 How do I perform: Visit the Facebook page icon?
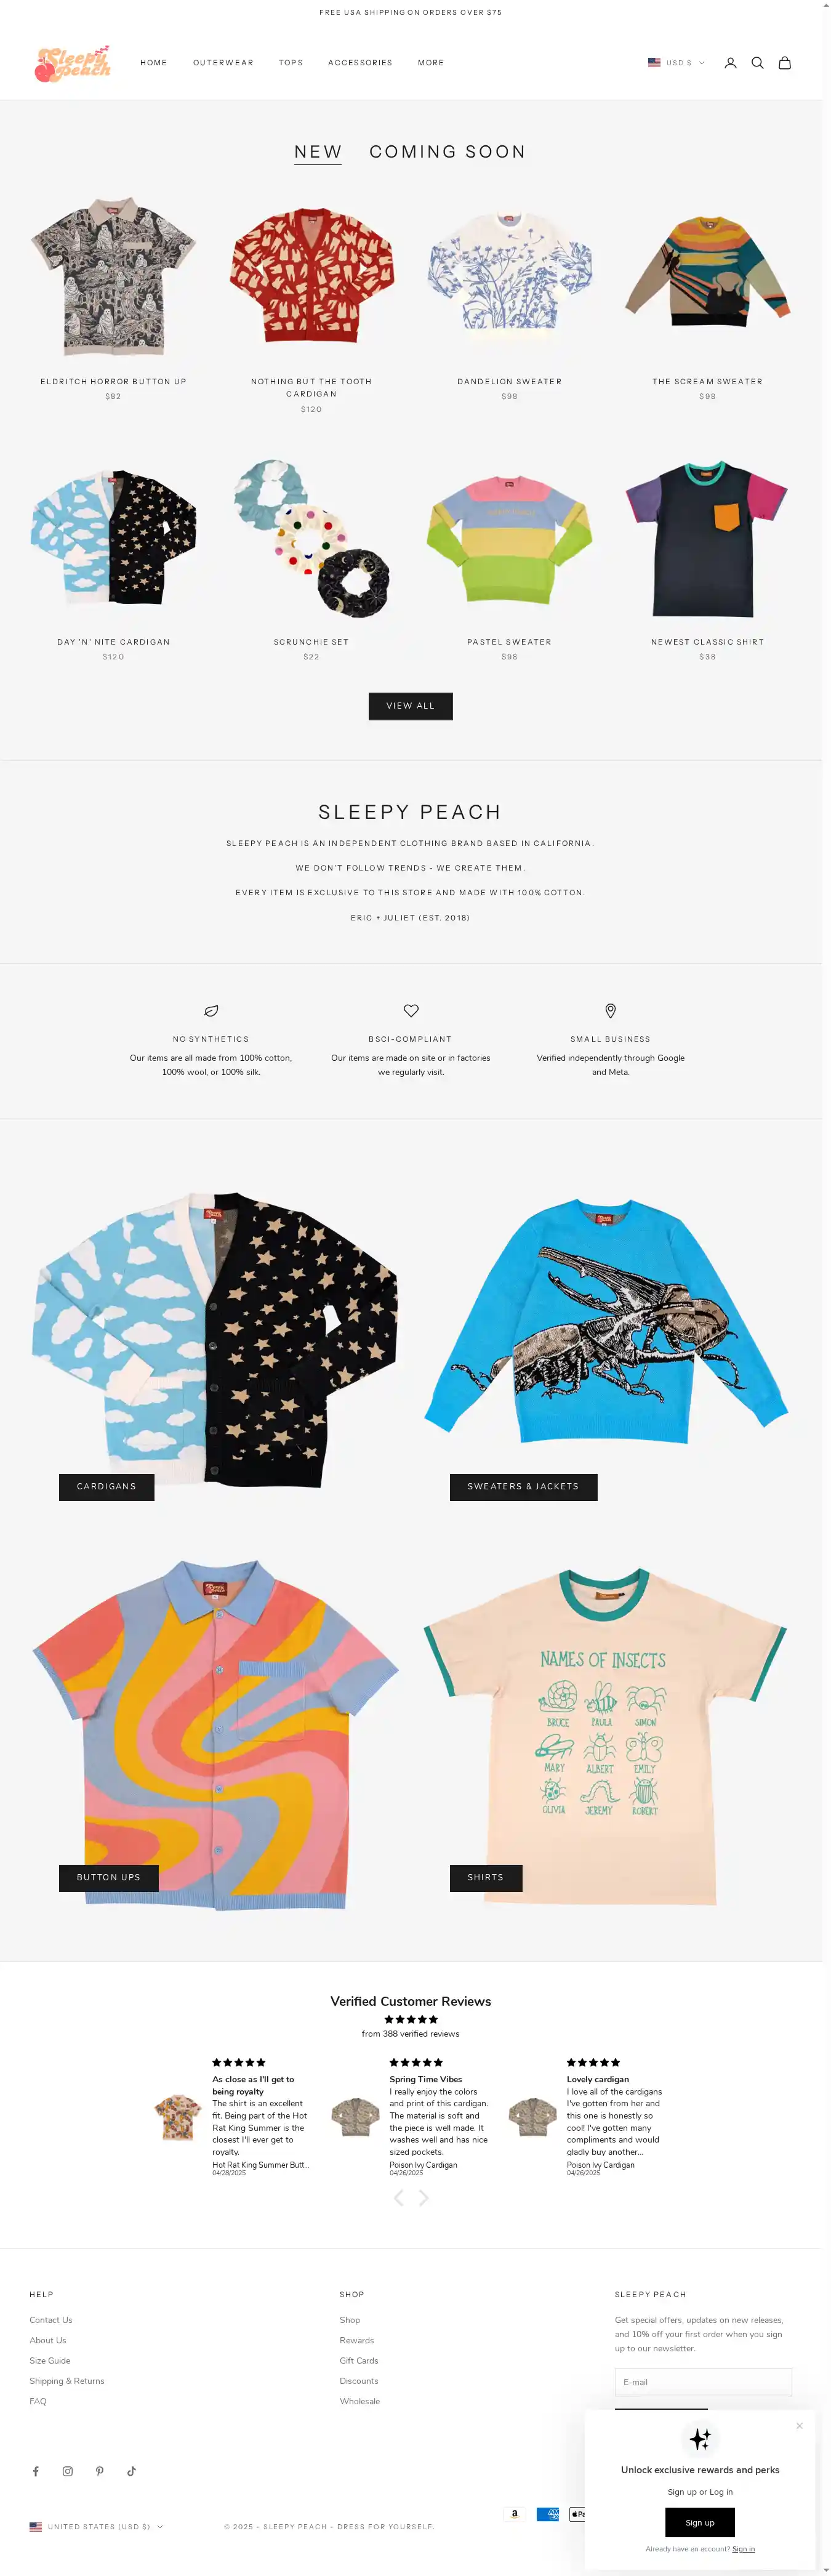[x=36, y=2471]
